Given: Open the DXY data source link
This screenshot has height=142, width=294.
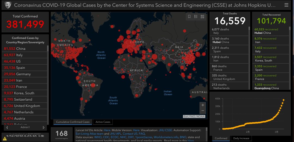Looking at the screenshot, I should pos(131,137).
